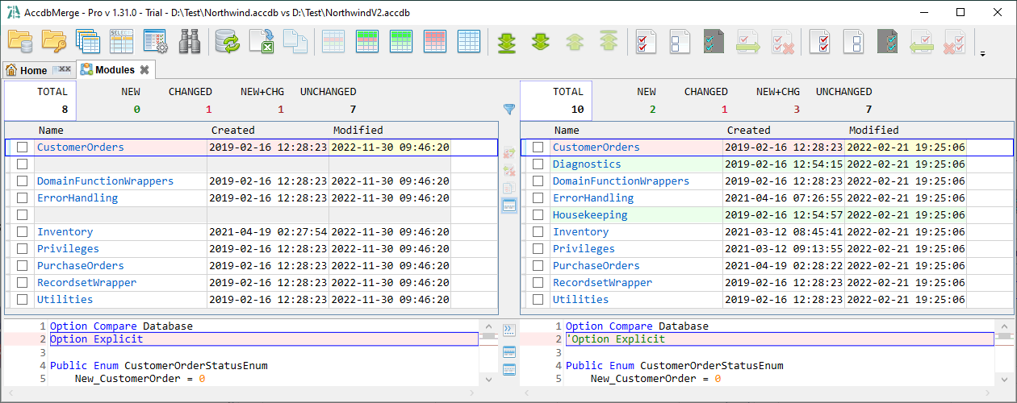Check the Diagnostics module checkbox
This screenshot has width=1017, height=403.
pyautogui.click(x=538, y=164)
